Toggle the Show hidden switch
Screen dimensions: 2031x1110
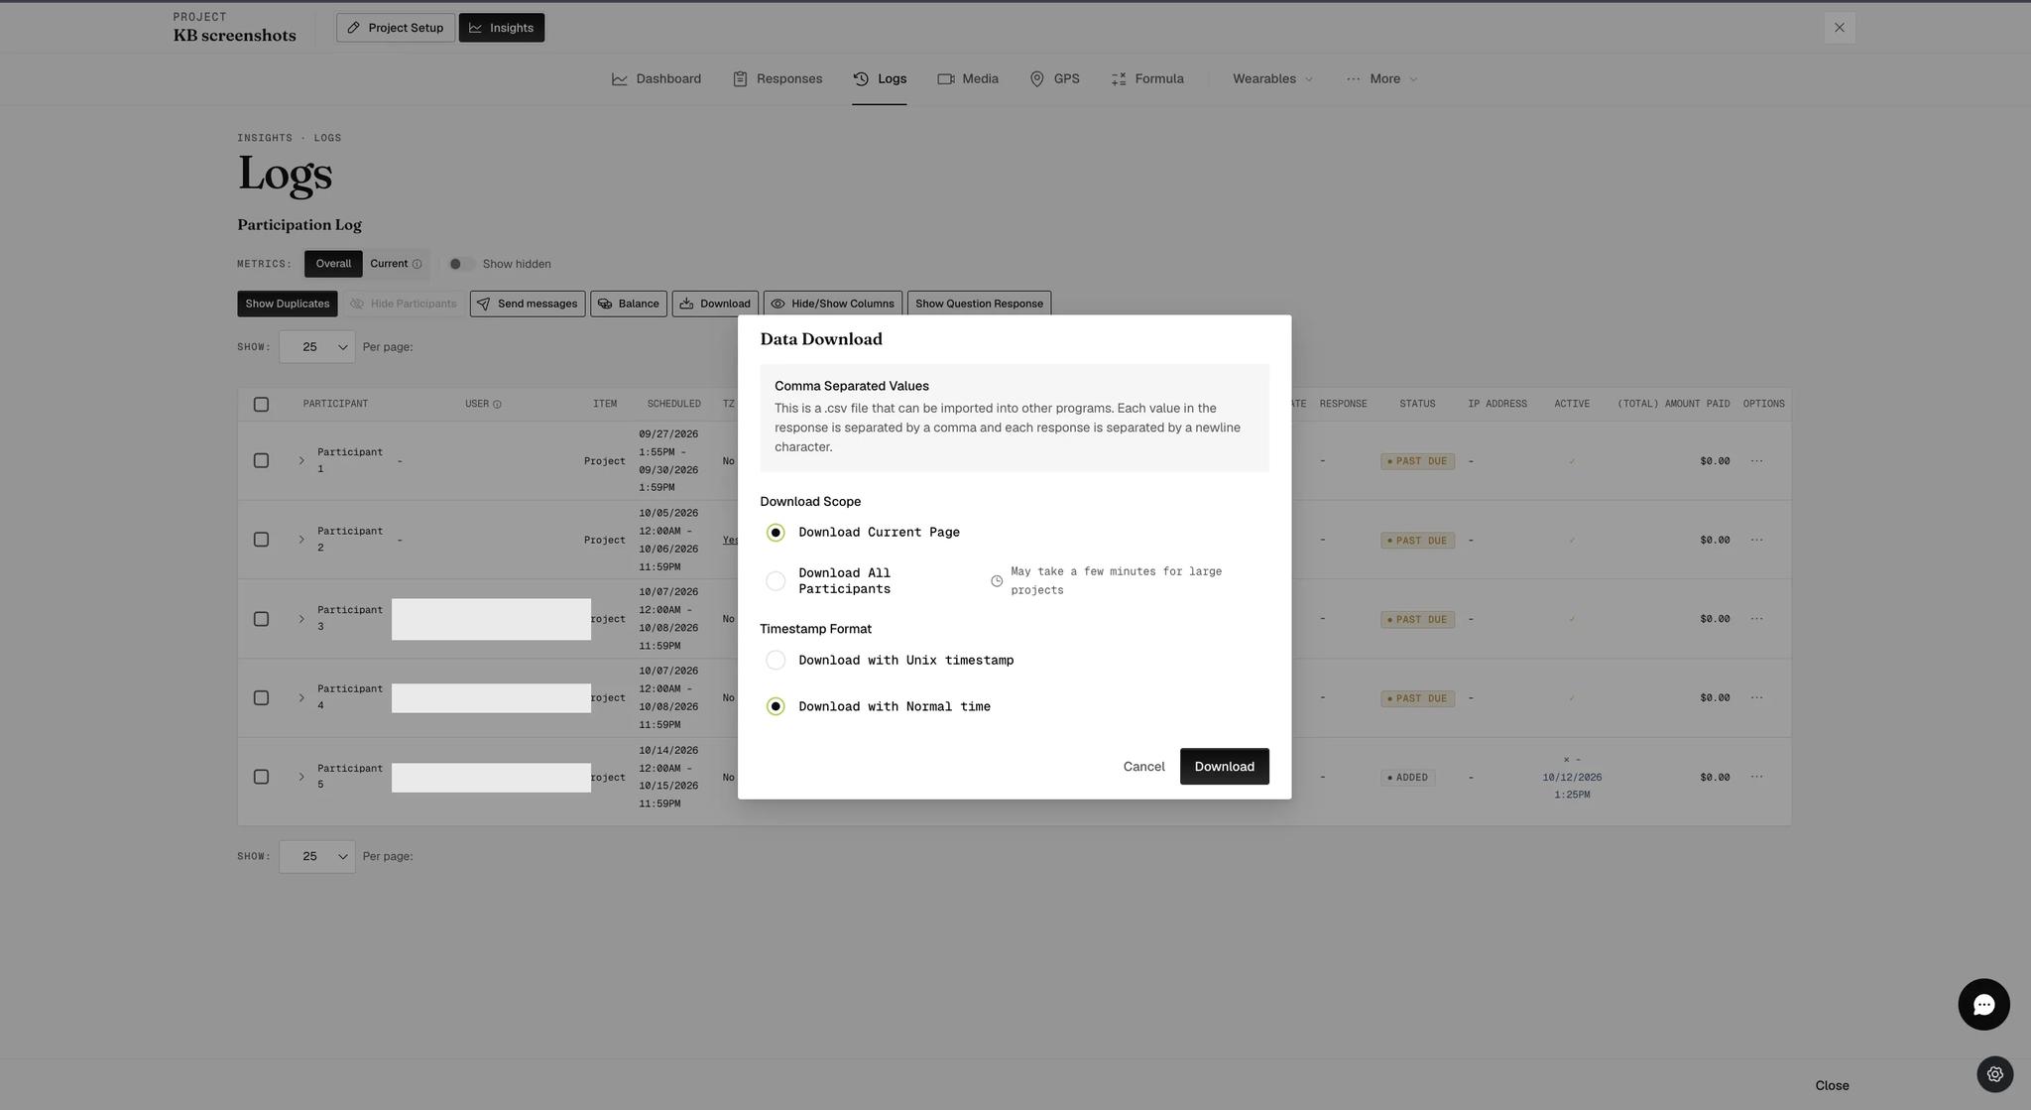pos(460,264)
